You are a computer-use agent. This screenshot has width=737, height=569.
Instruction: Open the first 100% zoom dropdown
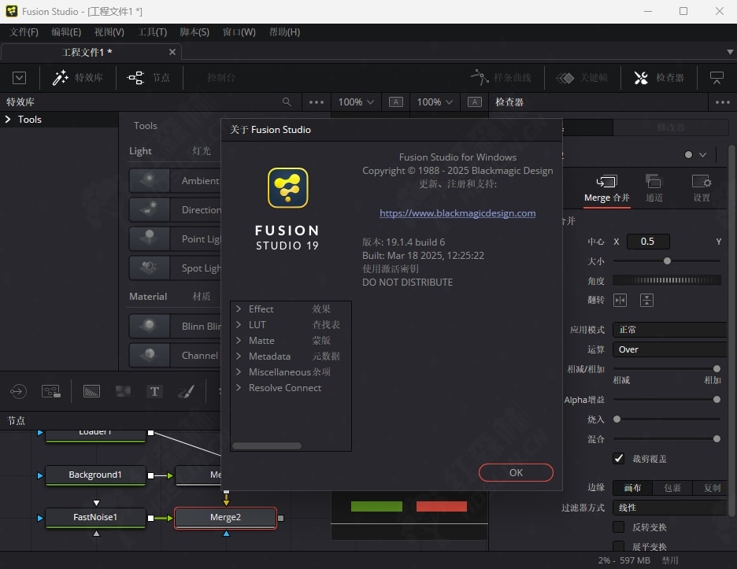click(x=356, y=102)
